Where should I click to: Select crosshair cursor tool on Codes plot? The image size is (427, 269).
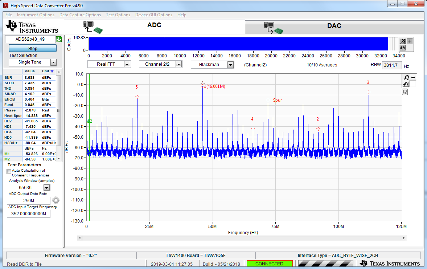(410, 41)
